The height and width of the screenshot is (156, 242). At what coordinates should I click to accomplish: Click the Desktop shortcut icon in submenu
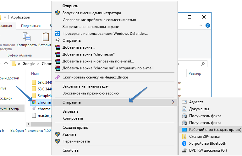point(184,130)
